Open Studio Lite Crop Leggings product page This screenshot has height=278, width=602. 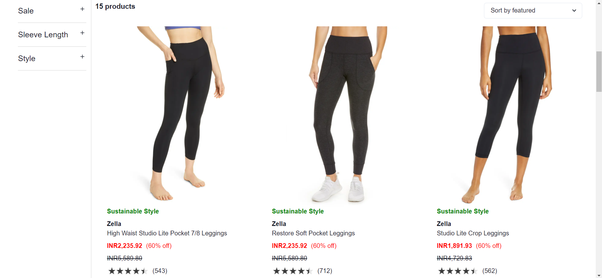pos(473,233)
